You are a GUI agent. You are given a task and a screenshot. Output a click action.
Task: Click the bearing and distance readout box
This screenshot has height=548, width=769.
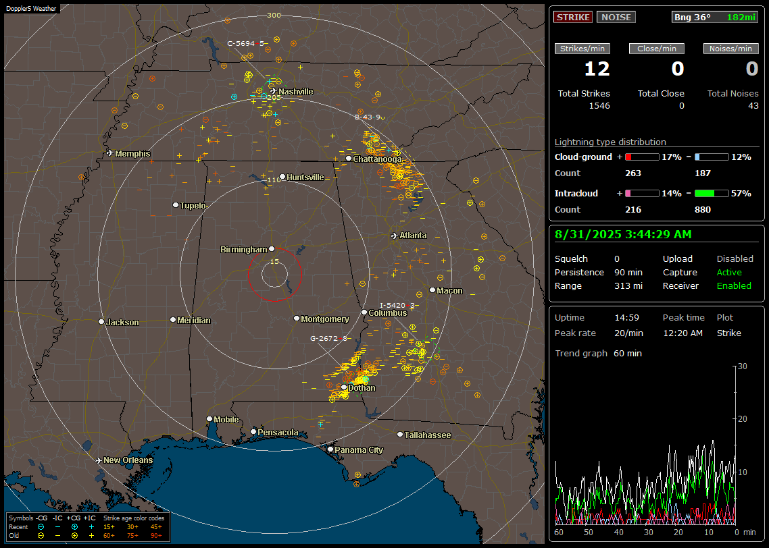[x=715, y=17]
